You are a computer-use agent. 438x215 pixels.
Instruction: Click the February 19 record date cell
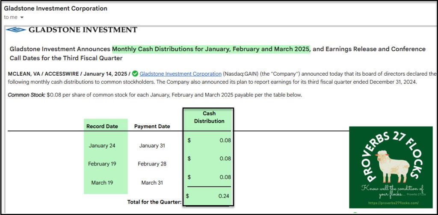(x=102, y=164)
